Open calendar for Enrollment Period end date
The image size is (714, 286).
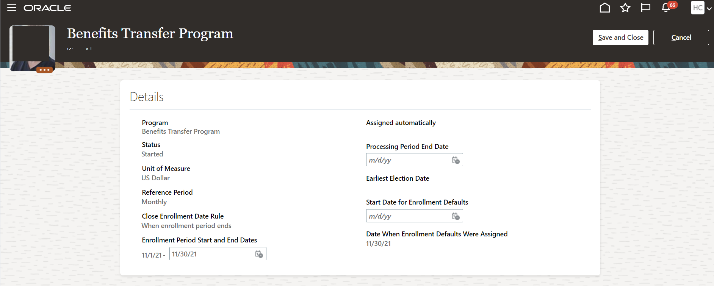click(x=259, y=254)
